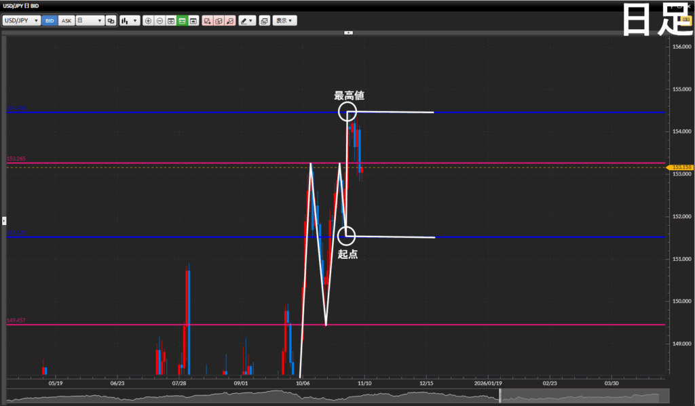Click the fit chart width icon
Image resolution: width=695 pixels, height=406 pixels.
point(171,21)
